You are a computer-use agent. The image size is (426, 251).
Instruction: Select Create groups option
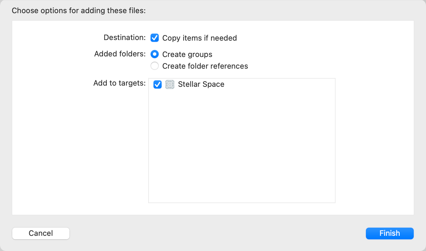click(x=154, y=54)
